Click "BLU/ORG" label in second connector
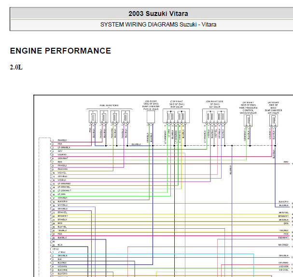293x277 pixels. pyautogui.click(x=62, y=274)
